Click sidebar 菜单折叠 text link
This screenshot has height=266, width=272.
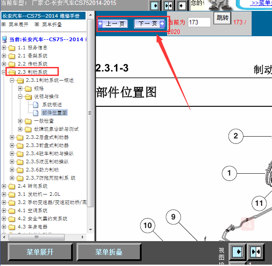tap(52, 24)
